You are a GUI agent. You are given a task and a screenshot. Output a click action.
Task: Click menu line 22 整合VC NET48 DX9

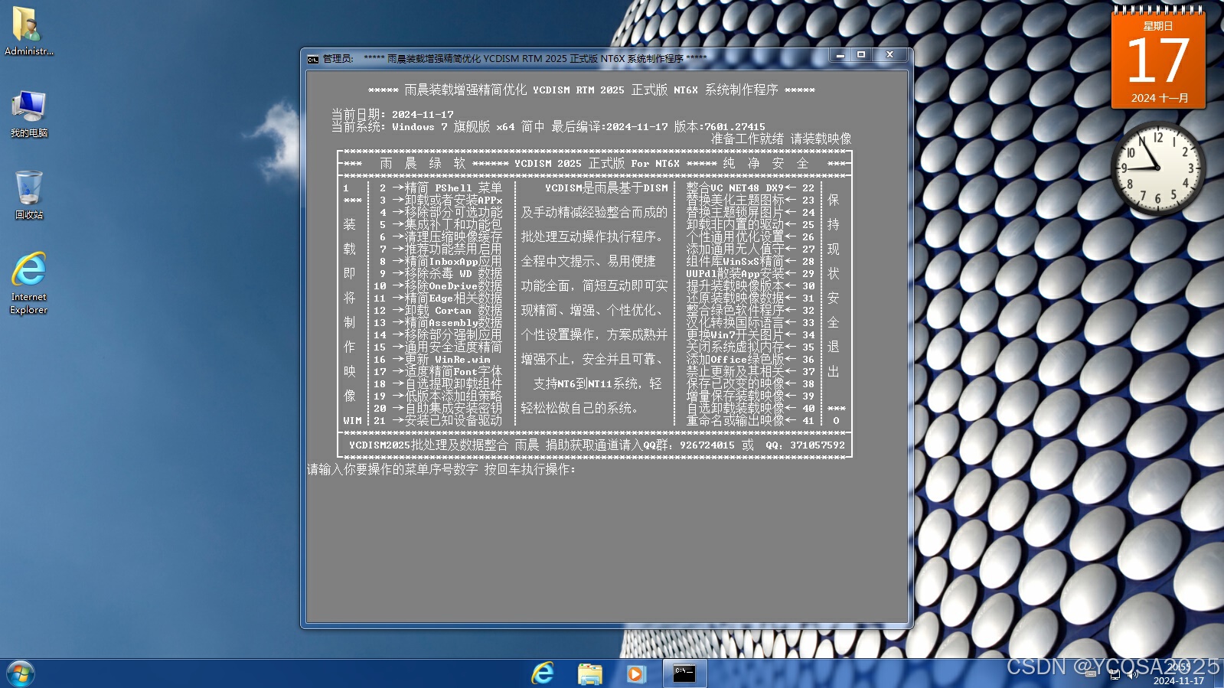pos(750,187)
